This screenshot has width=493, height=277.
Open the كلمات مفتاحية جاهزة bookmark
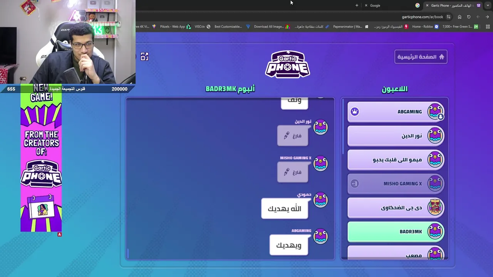click(311, 27)
